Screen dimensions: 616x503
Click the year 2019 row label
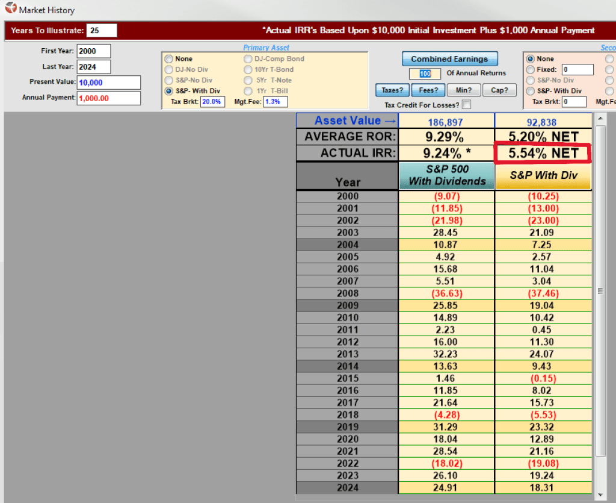coord(348,426)
